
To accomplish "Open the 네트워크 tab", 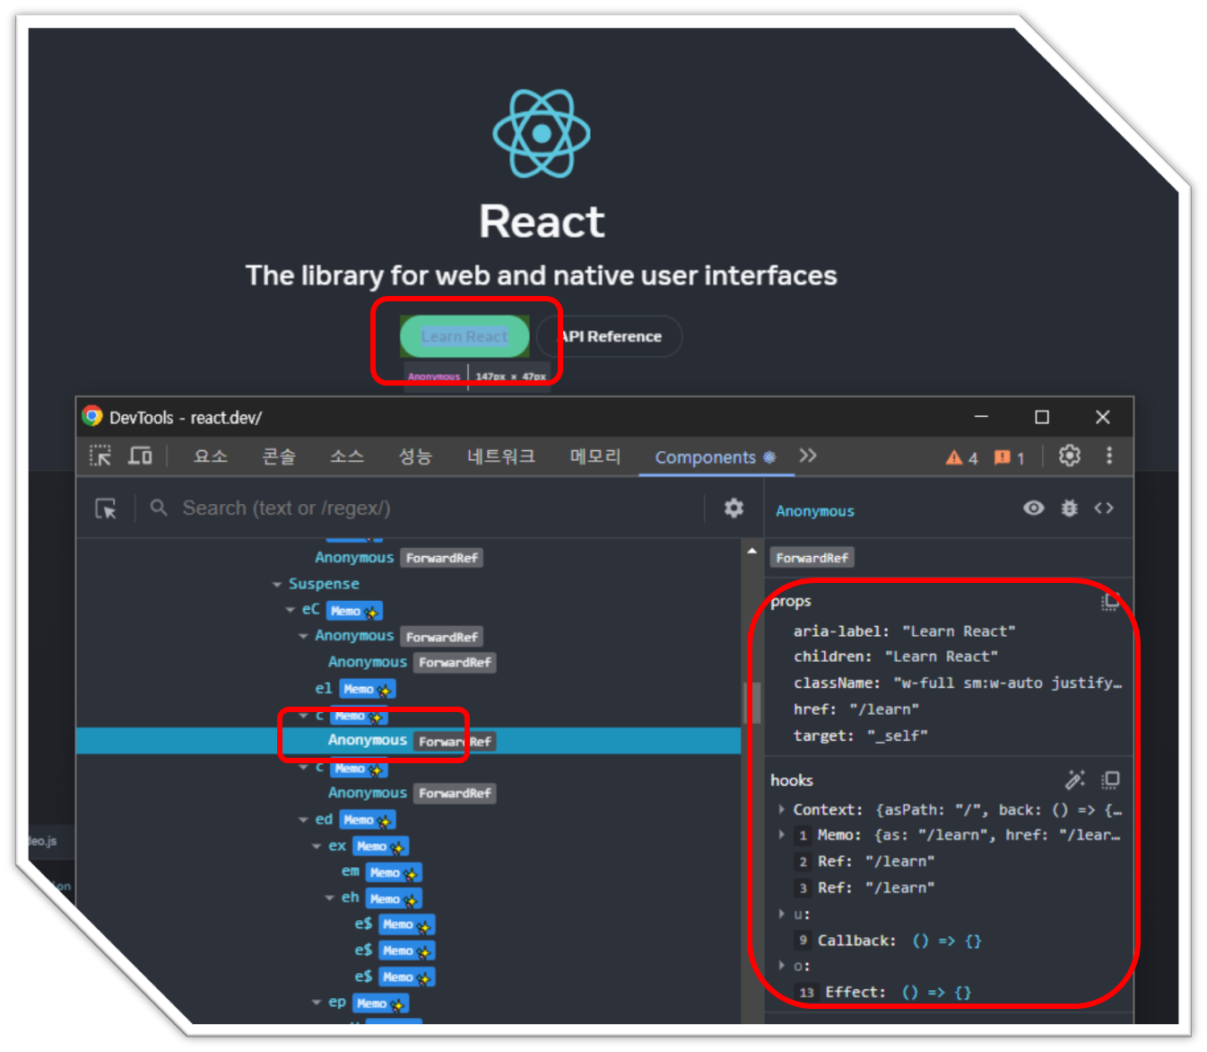I will 500,456.
